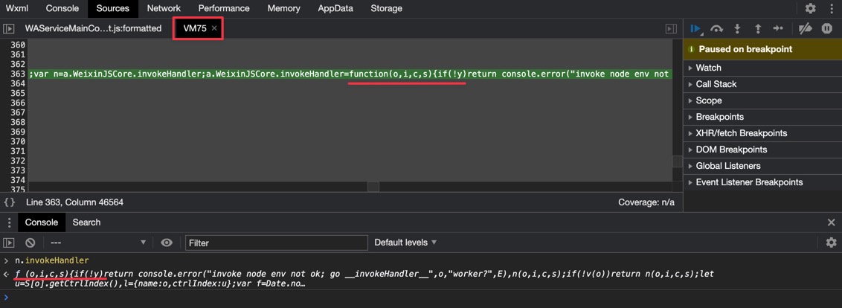
Task: Expand the XHR/fetch Breakpoints section
Action: (741, 133)
